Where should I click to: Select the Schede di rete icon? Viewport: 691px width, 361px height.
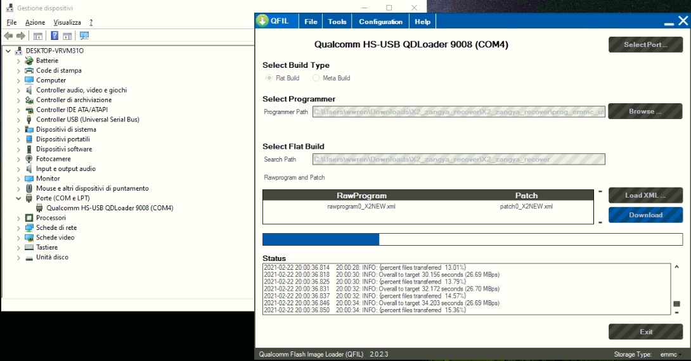coord(29,227)
